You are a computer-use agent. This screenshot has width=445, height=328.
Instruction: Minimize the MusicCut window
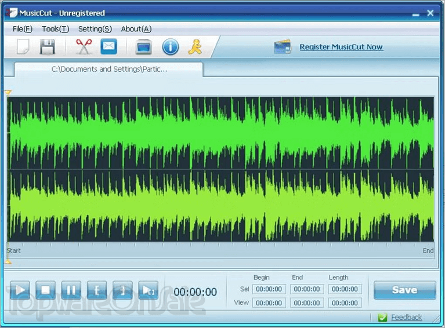[416, 13]
